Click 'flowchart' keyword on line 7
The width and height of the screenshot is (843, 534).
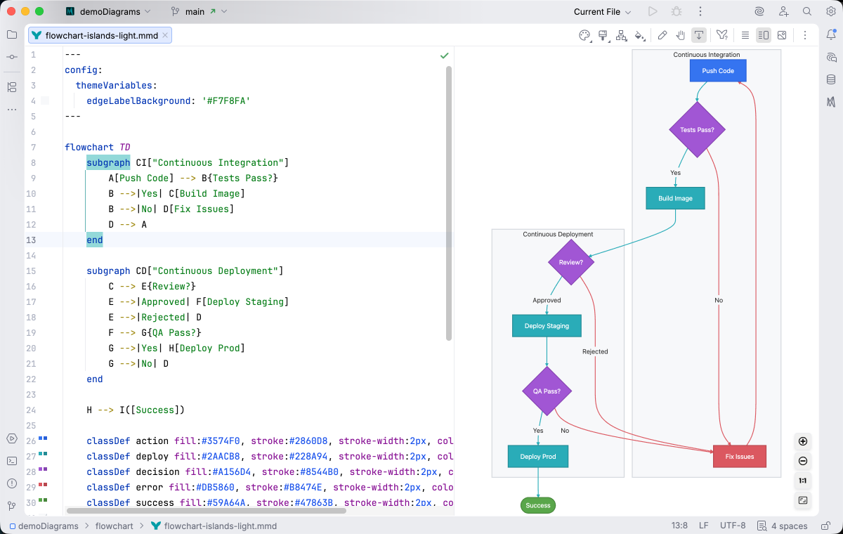point(89,147)
